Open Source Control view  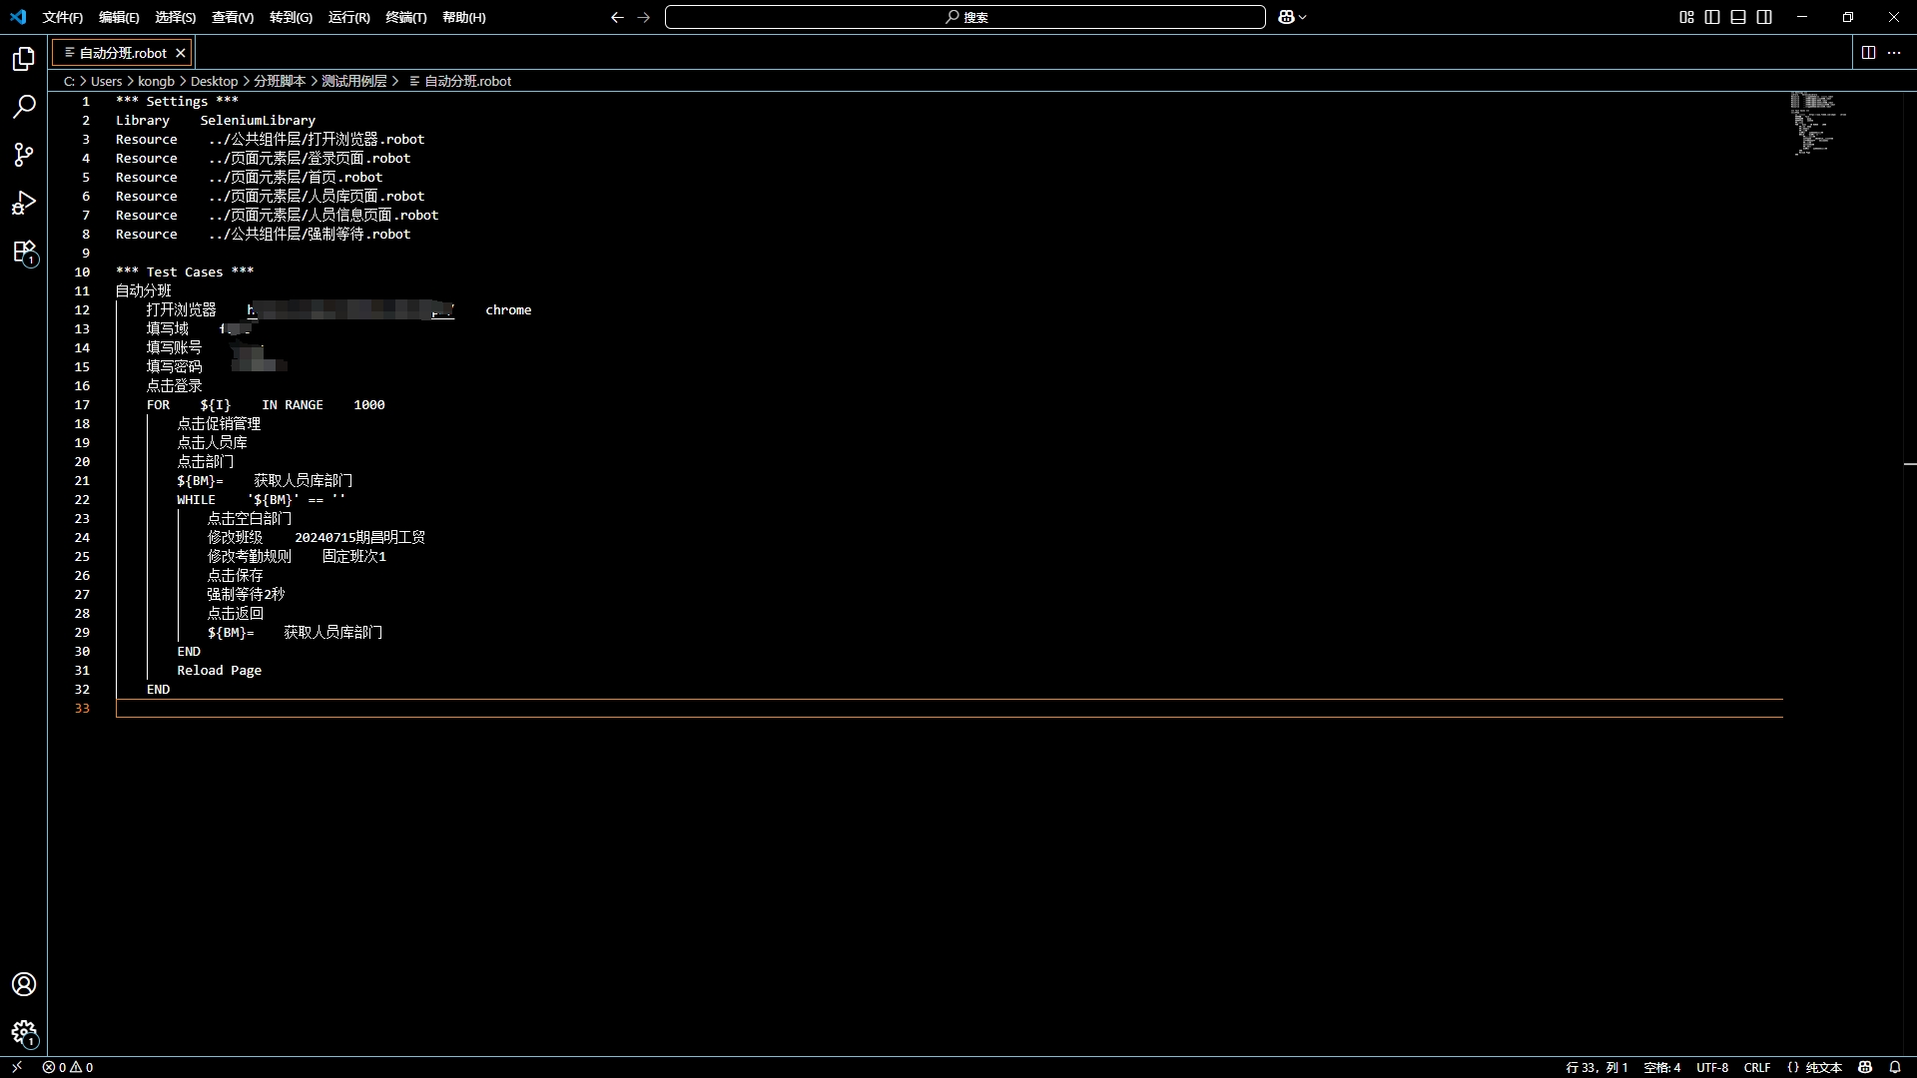point(24,155)
